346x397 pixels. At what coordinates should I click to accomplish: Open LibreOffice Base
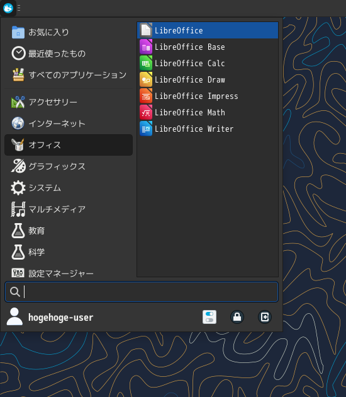(208, 47)
